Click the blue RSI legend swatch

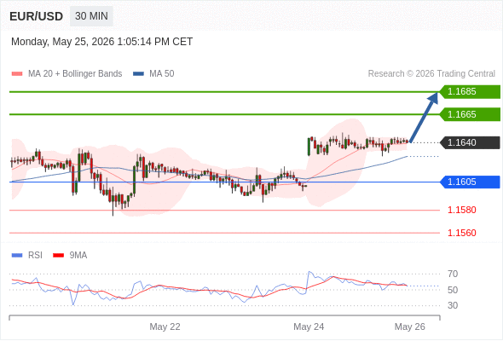[x=17, y=256]
